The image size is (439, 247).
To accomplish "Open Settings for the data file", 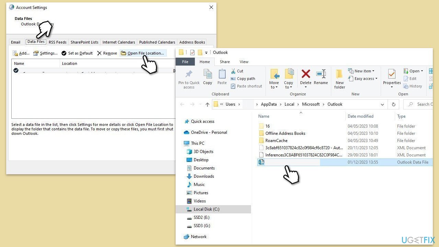I will click(x=45, y=53).
